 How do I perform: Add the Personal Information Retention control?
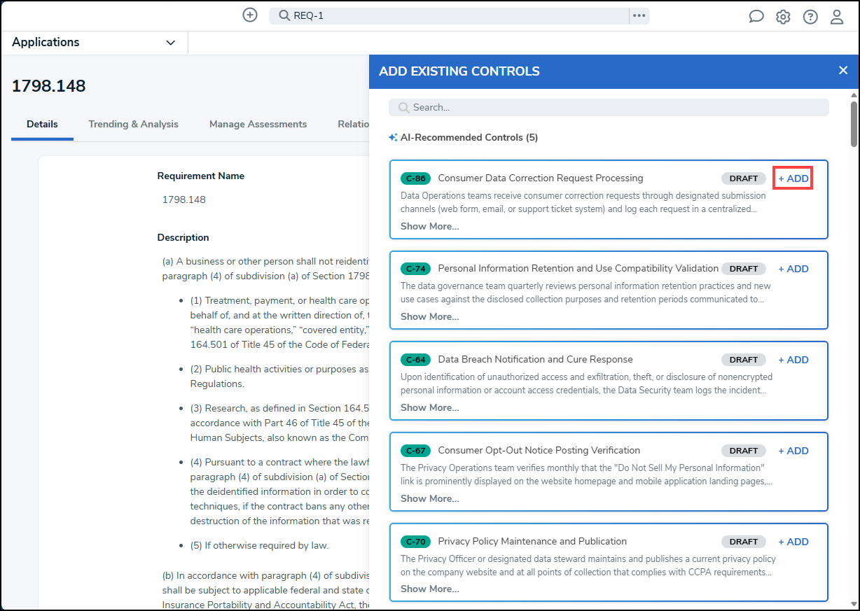point(793,269)
